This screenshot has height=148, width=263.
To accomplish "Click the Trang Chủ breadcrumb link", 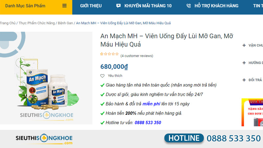I will [x=8, y=23].
